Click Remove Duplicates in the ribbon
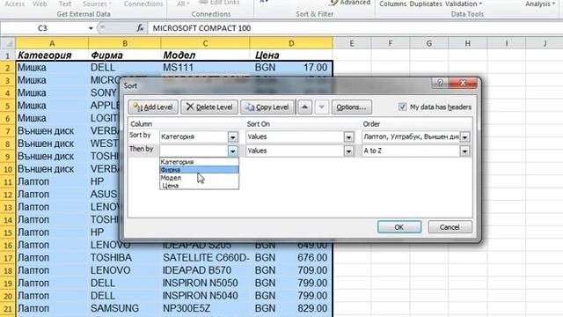The height and width of the screenshot is (317, 563). (x=426, y=4)
